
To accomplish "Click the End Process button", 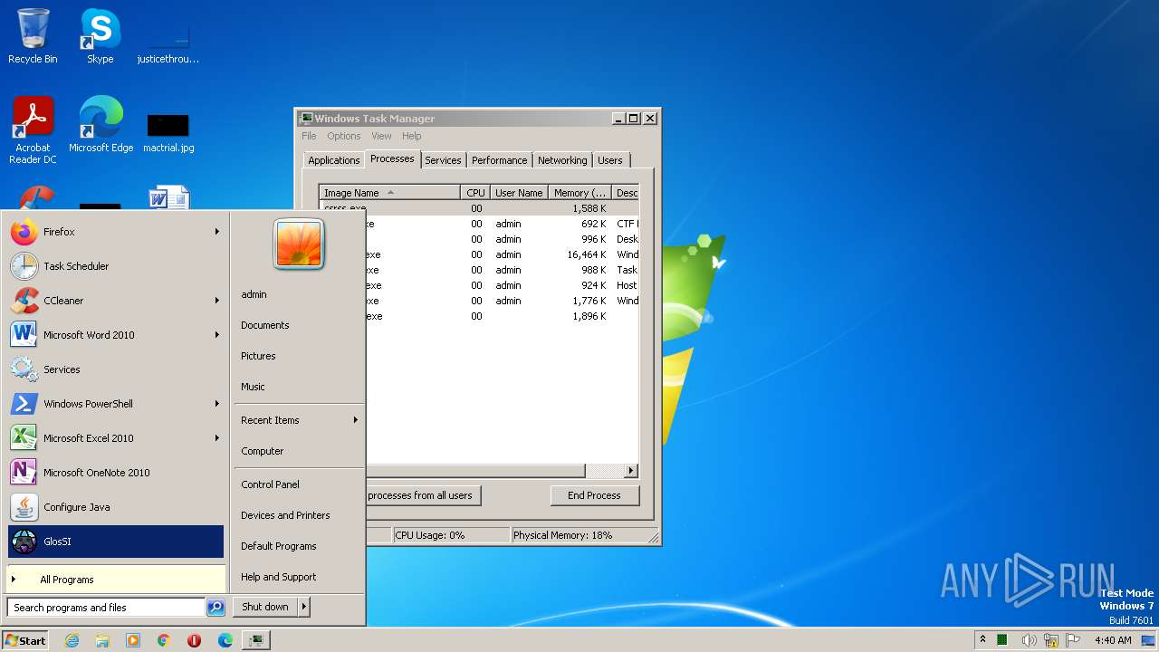I will tap(594, 495).
